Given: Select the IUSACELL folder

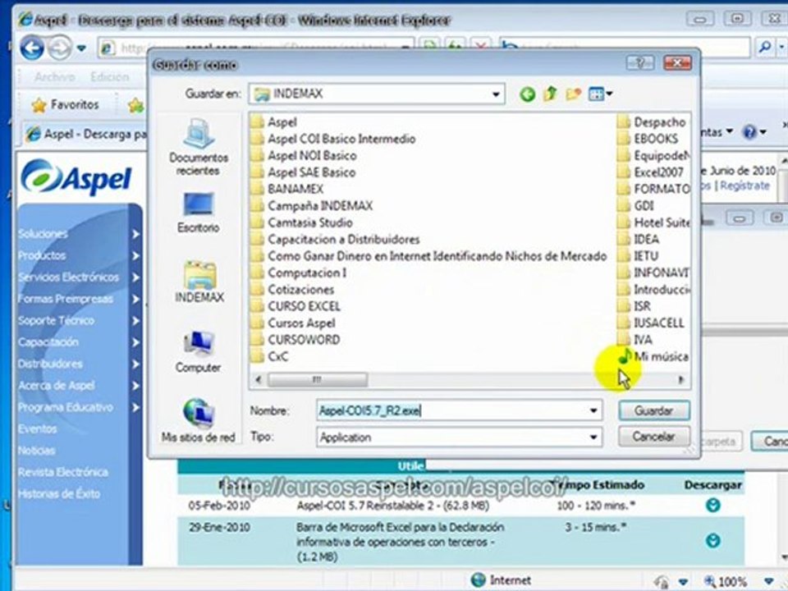Looking at the screenshot, I should [651, 323].
